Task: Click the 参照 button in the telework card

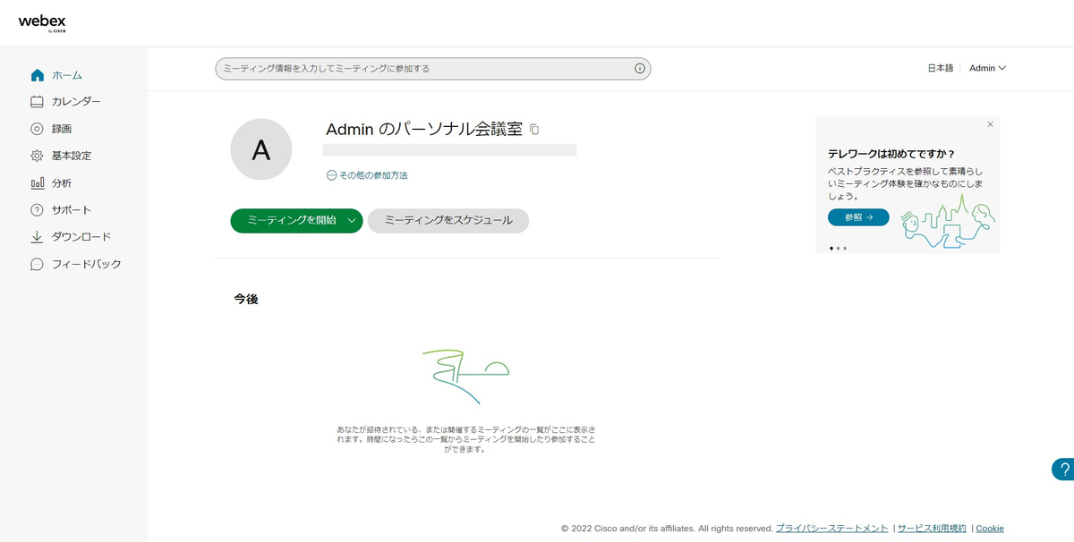Action: 857,216
